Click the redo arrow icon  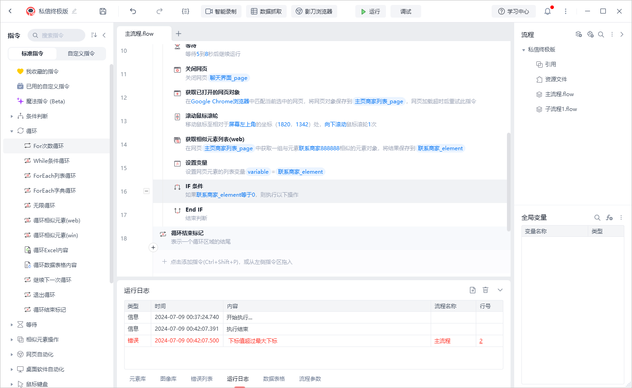[159, 11]
